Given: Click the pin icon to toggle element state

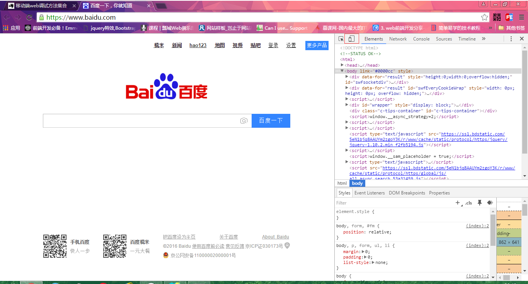Looking at the screenshot, I should tap(480, 203).
